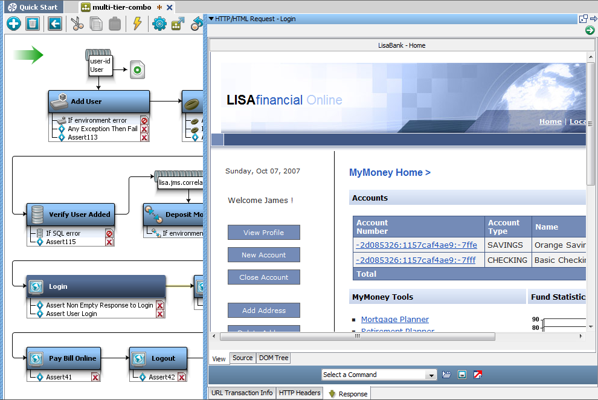
Task: Click the vertical scrollbar down arrow of the page view
Action: 590,327
